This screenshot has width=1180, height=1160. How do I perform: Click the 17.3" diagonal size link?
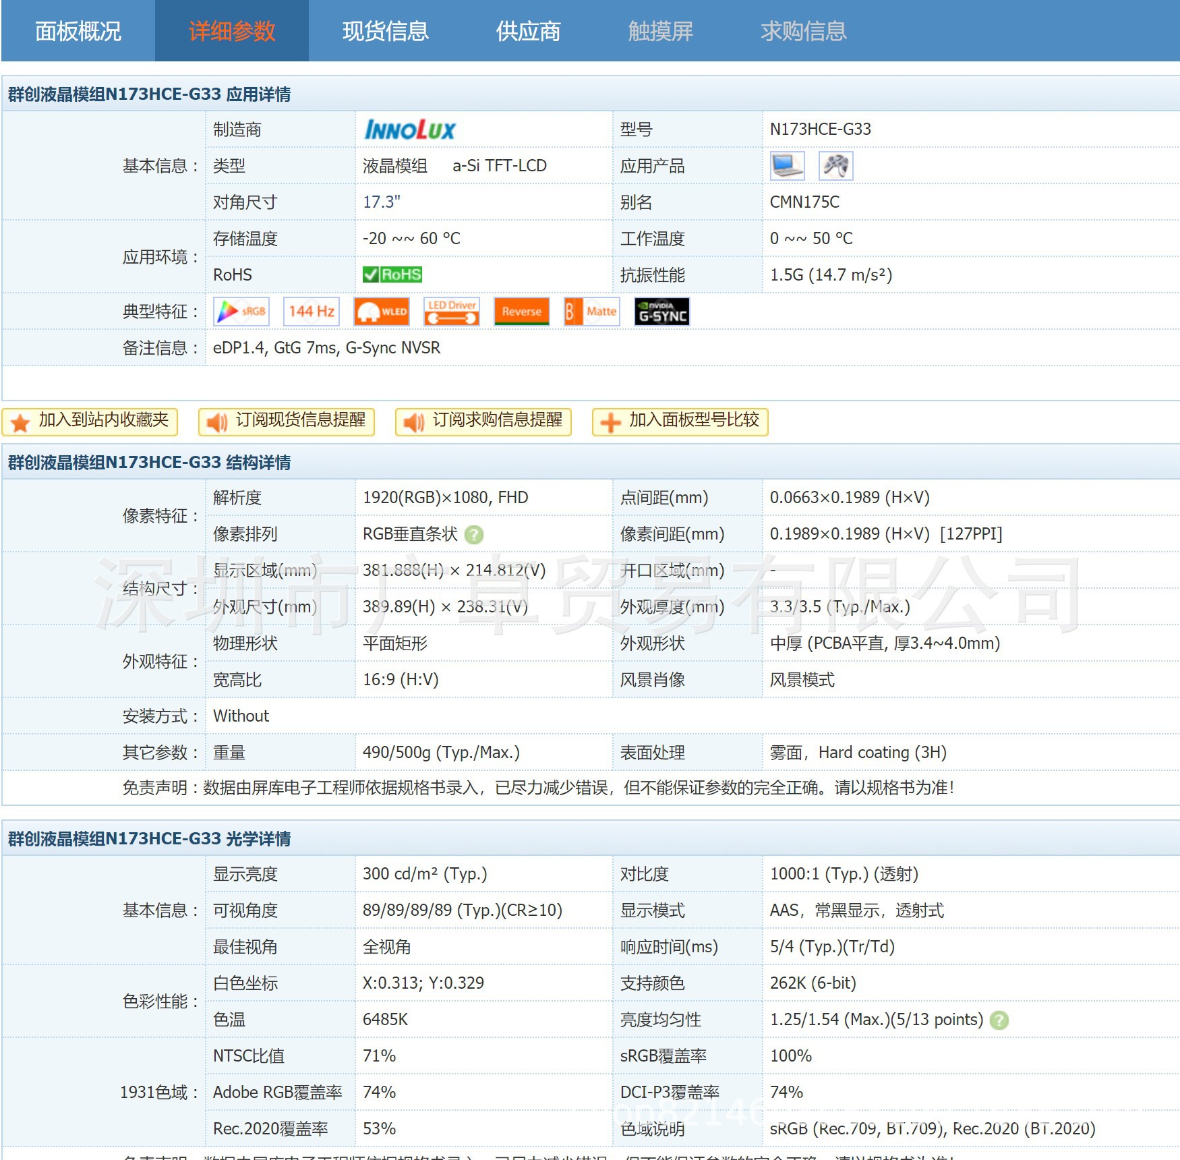(x=382, y=202)
